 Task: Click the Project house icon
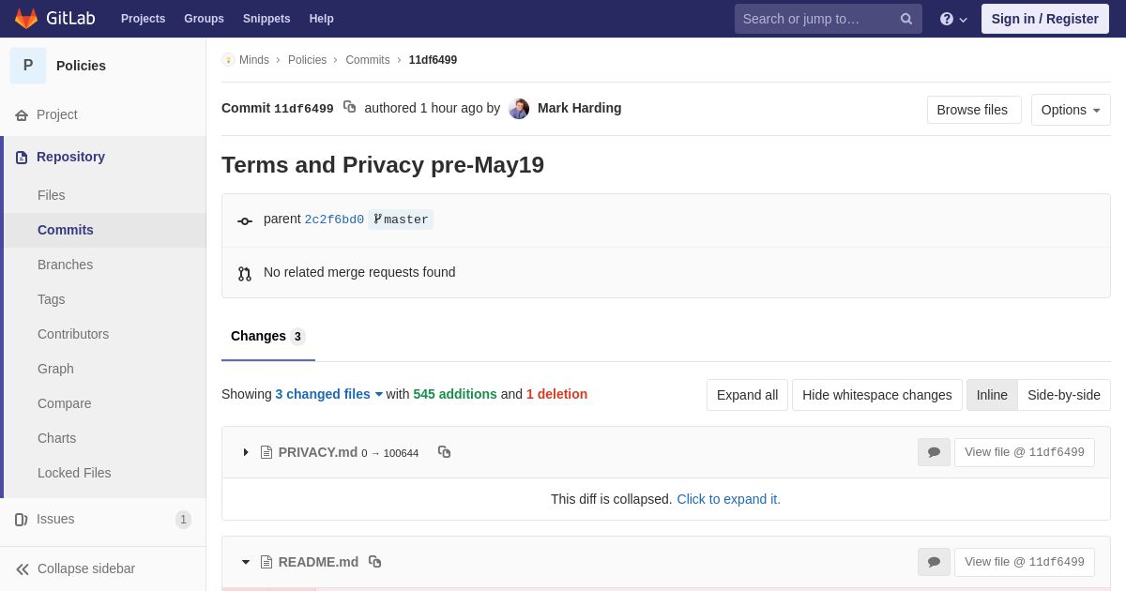[x=22, y=115]
